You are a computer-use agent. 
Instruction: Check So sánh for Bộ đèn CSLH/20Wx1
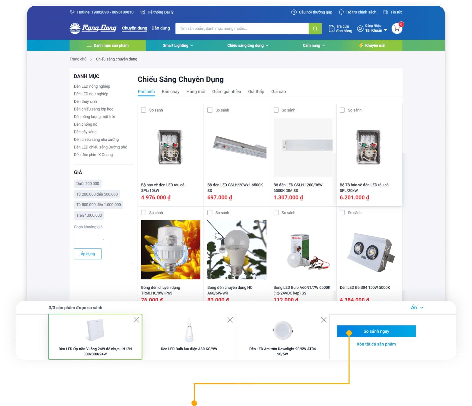tap(210, 110)
